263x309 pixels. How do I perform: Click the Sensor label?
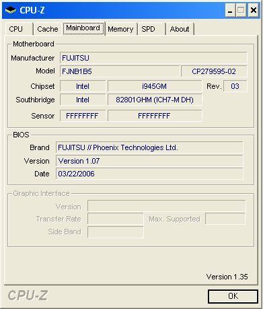[x=43, y=116]
